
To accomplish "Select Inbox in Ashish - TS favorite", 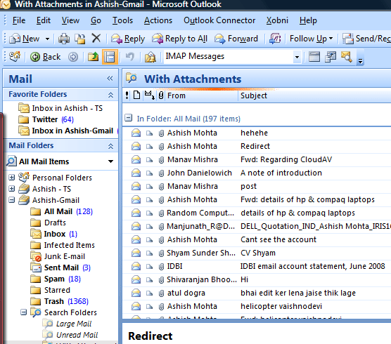I will tap(60, 108).
